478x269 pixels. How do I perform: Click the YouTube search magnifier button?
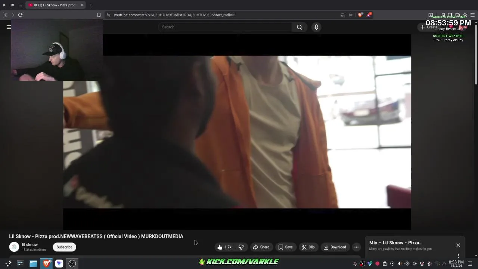pyautogui.click(x=299, y=27)
